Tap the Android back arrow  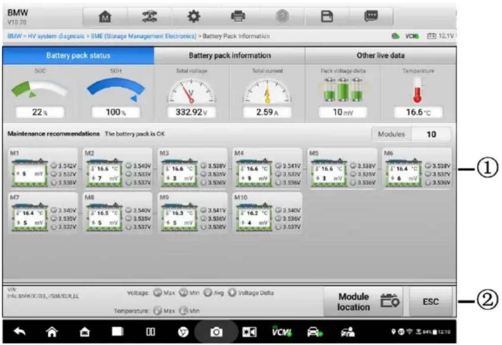20,332
